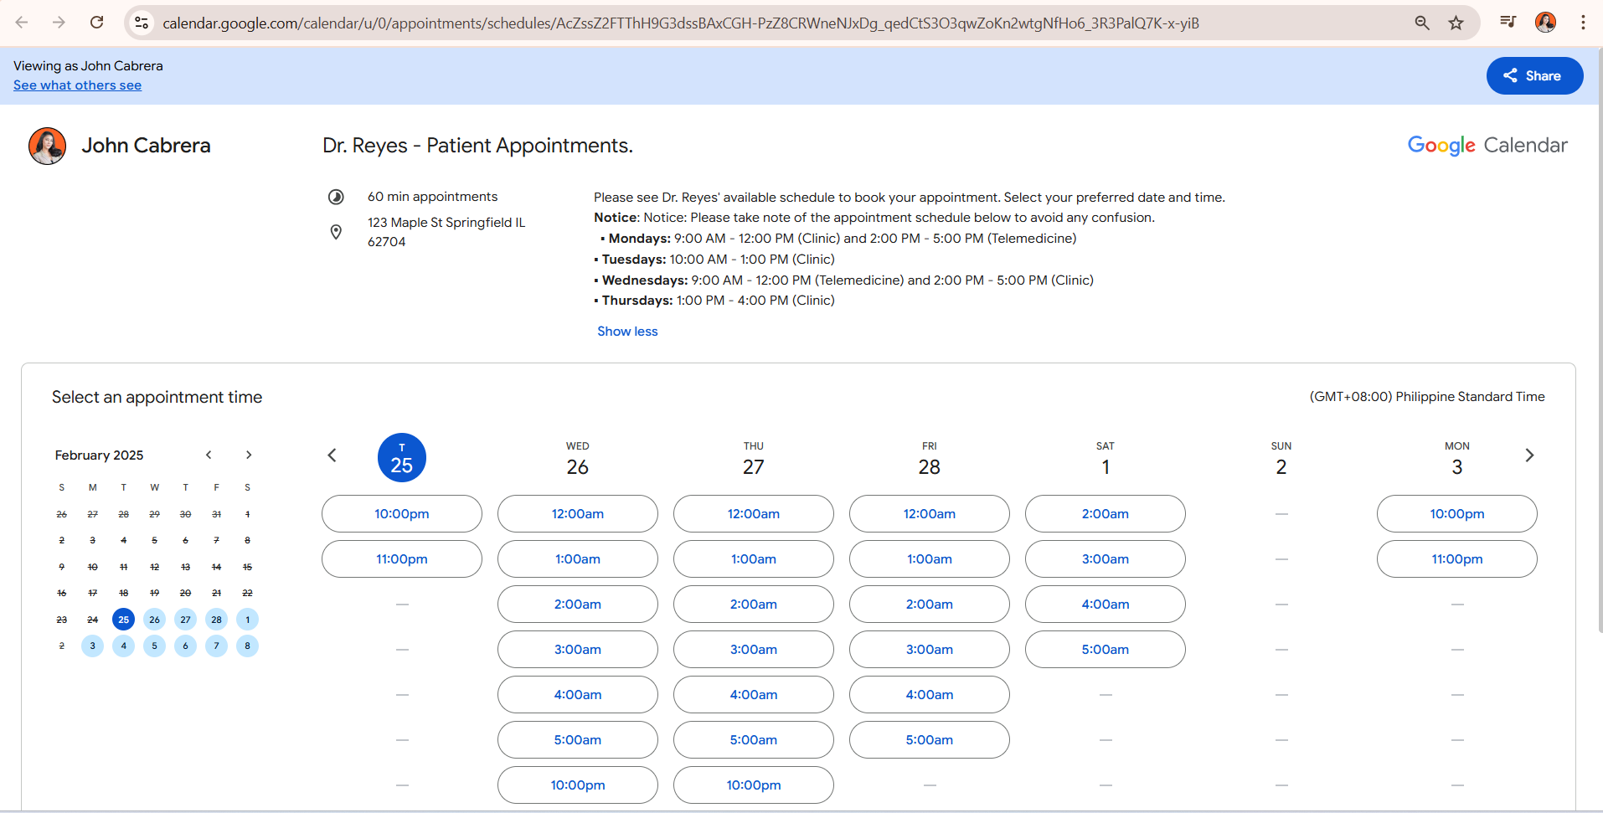Viewport: 1603px width, 813px height.
Task: Choose the 3:00am slot on Saturday 1
Action: [x=1105, y=559]
